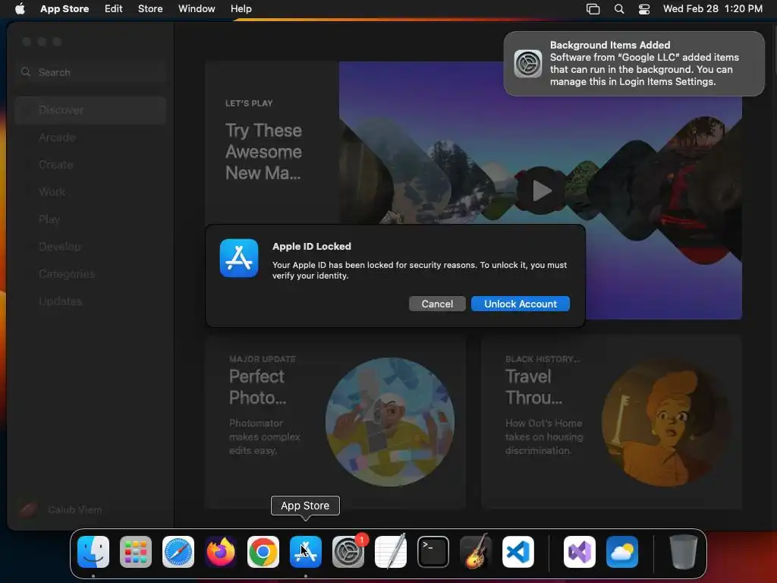Select Discover in the sidebar
Screen dimensions: 777x583
coord(90,110)
